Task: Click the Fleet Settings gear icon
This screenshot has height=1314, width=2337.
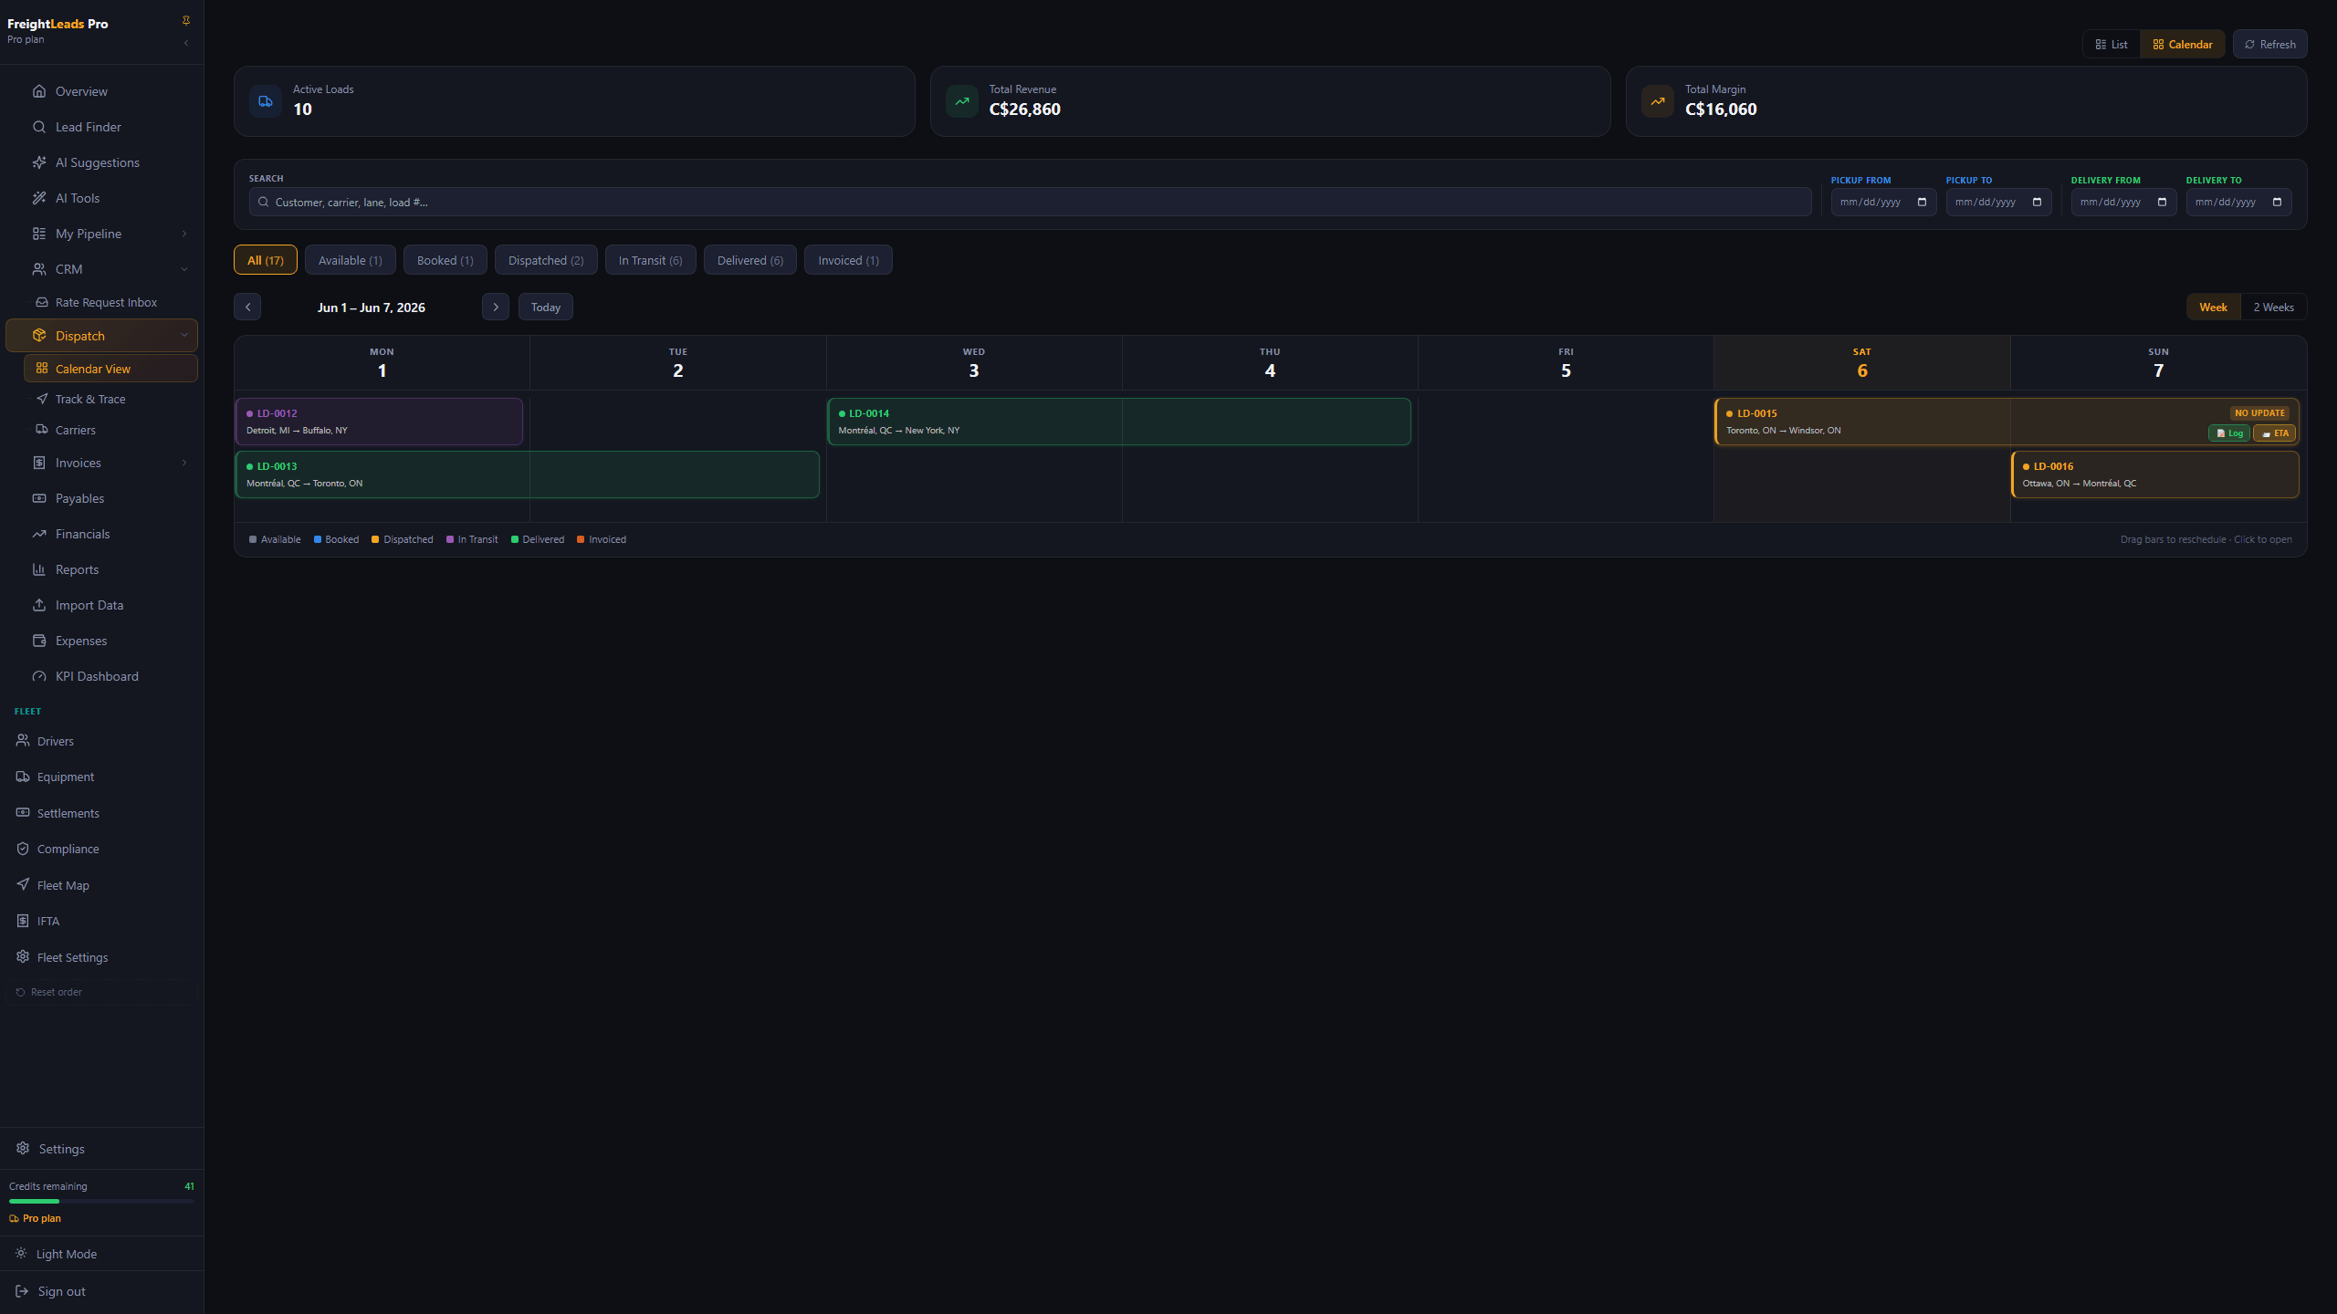Action: click(x=23, y=956)
